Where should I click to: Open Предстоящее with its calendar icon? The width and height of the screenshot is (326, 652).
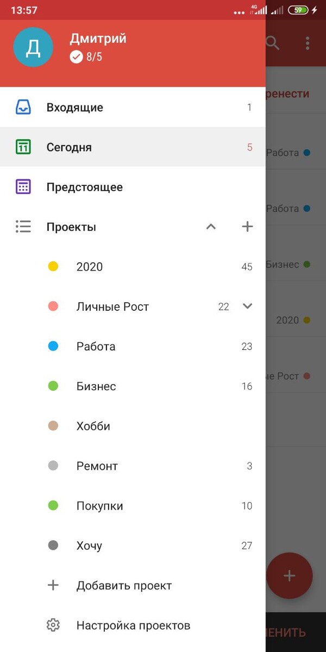click(23, 186)
